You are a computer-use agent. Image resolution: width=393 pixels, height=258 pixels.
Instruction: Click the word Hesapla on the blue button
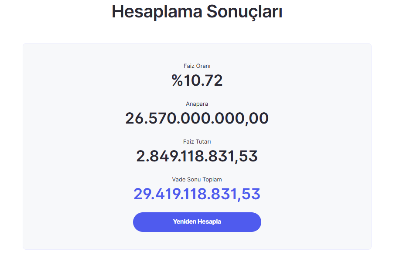click(x=209, y=222)
